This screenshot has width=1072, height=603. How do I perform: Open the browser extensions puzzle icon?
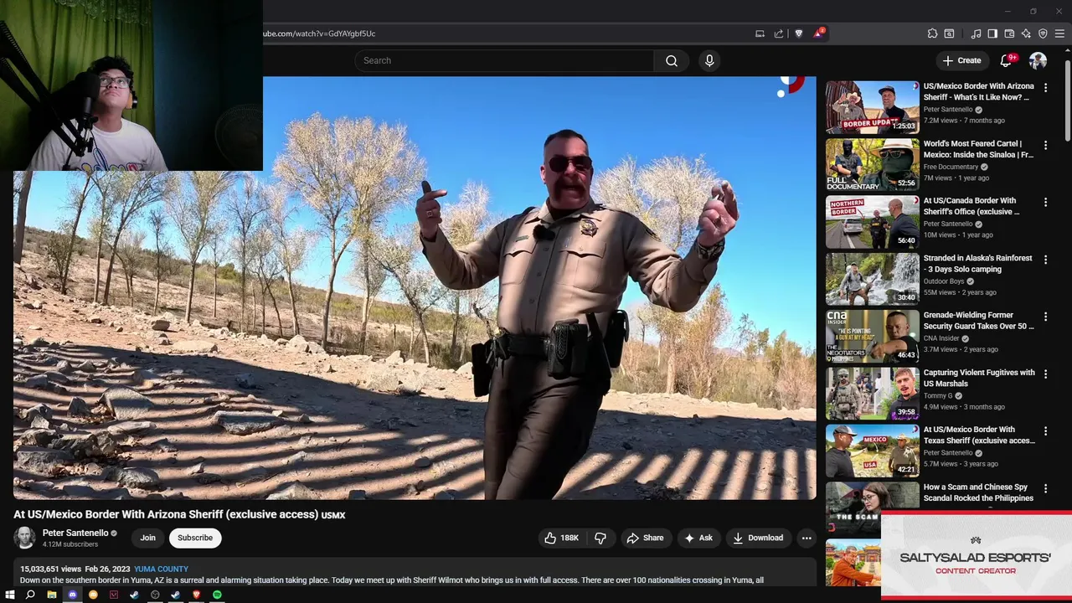click(932, 33)
